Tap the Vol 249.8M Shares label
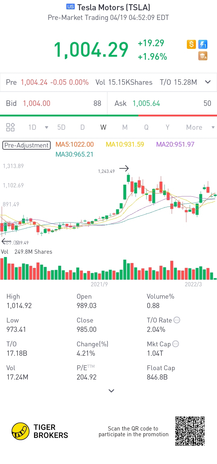The height and width of the screenshot is (464, 217). [x=27, y=252]
